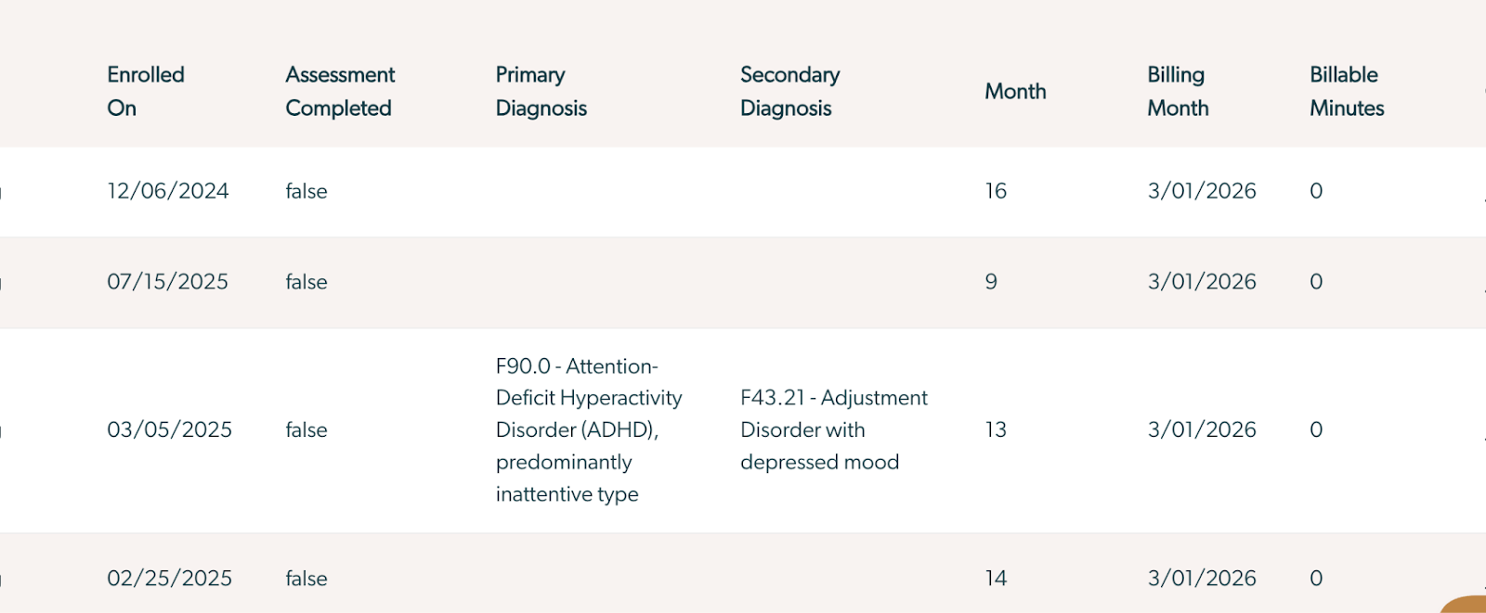
Task: Click the F90.0 ADHD primary diagnosis text
Action: coord(589,430)
